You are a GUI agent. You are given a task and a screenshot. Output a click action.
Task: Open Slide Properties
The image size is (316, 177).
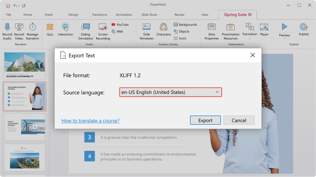[x=211, y=32]
